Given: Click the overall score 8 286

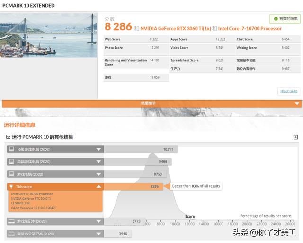Looking at the screenshot, I should tap(118, 27).
